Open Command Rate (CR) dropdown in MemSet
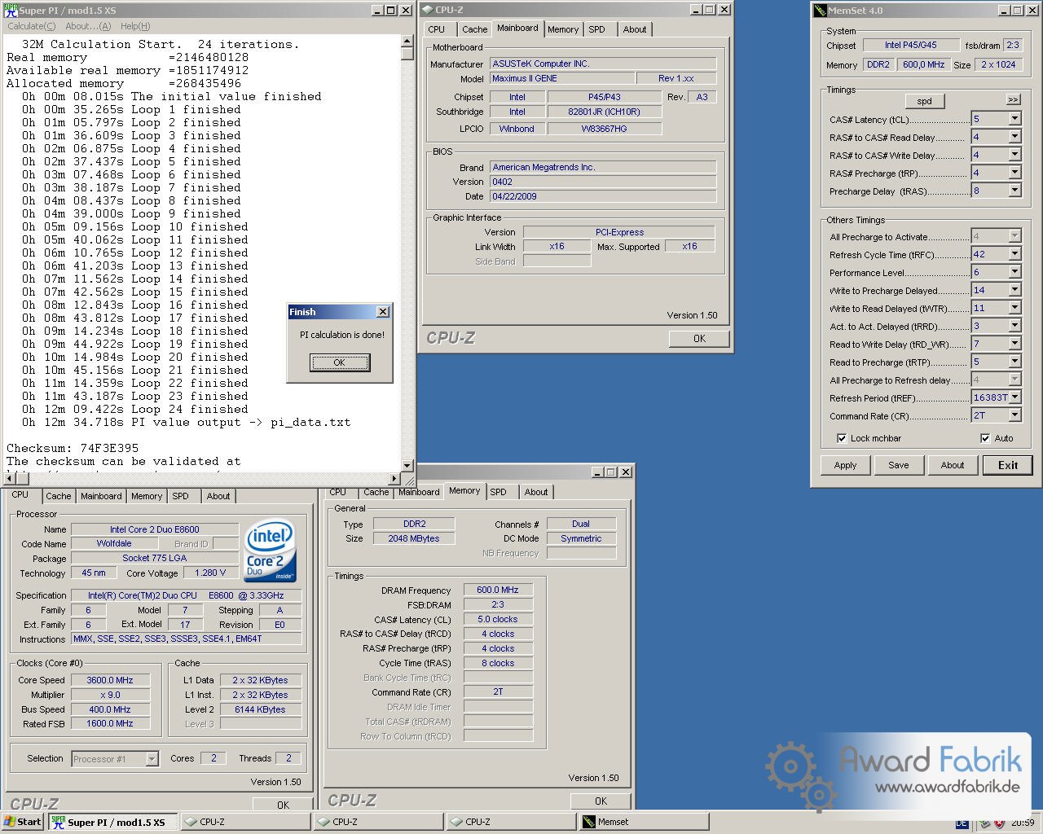 (x=1014, y=415)
